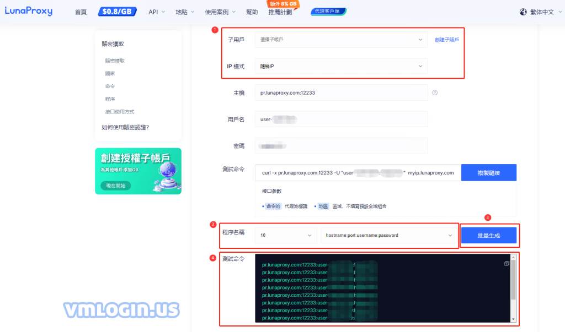Click the curl test command field
The width and height of the screenshot is (565, 332).
tap(358, 173)
